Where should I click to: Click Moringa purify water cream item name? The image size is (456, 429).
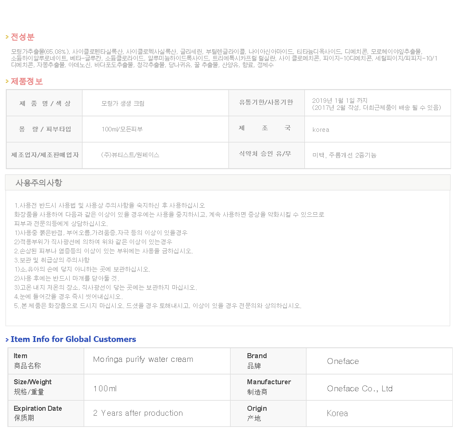[143, 359]
